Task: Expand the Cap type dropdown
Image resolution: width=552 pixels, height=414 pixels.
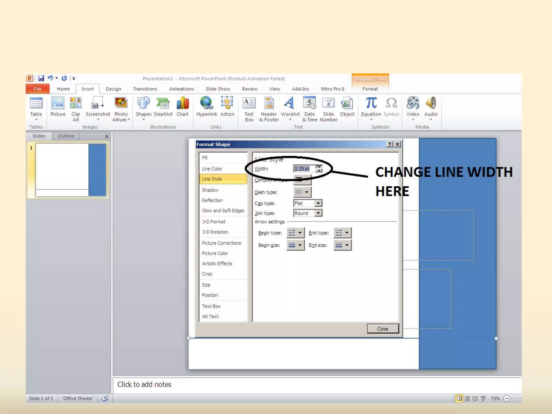Action: 318,203
